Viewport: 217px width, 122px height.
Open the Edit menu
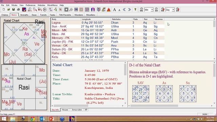click(x=8, y=5)
